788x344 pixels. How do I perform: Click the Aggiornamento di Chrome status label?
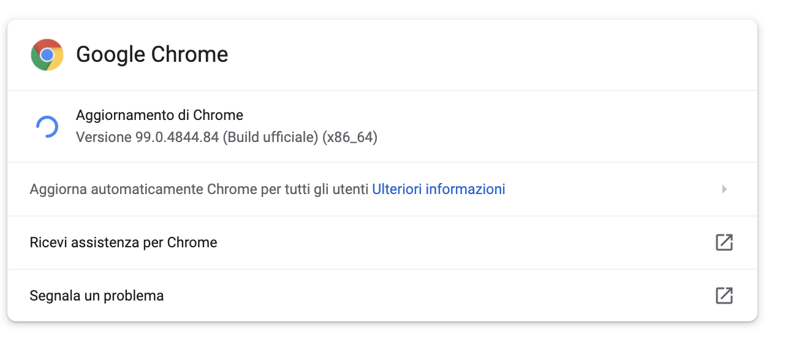pos(159,115)
